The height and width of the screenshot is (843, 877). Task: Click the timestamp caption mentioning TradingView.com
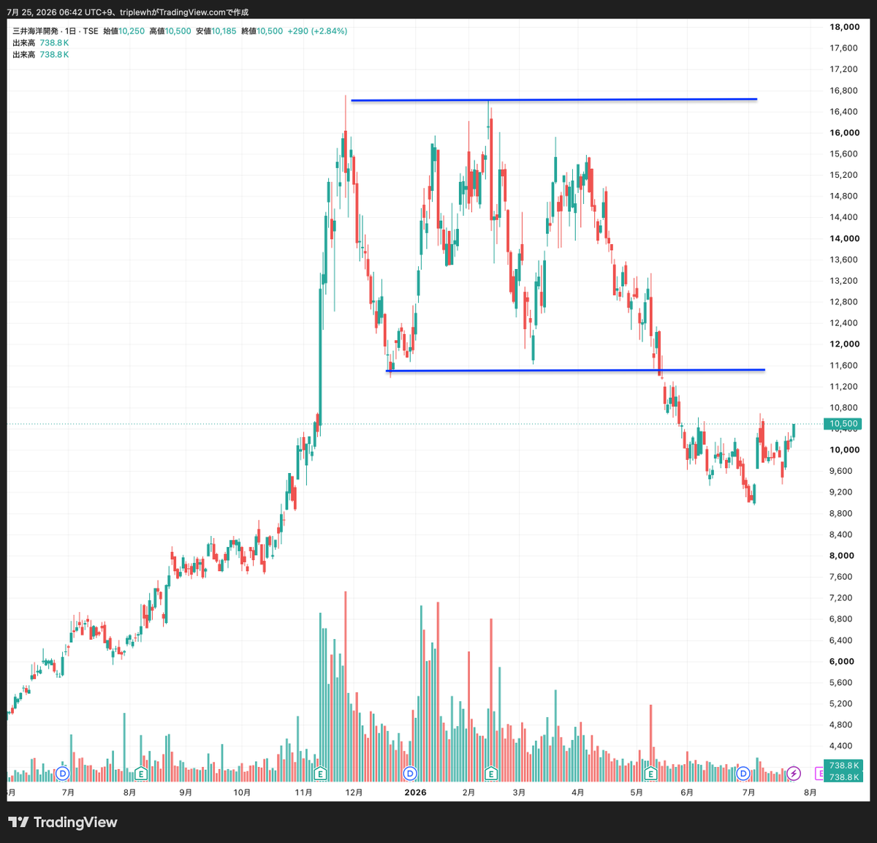click(x=126, y=12)
